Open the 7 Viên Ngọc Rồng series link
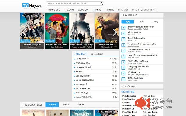 82,63
